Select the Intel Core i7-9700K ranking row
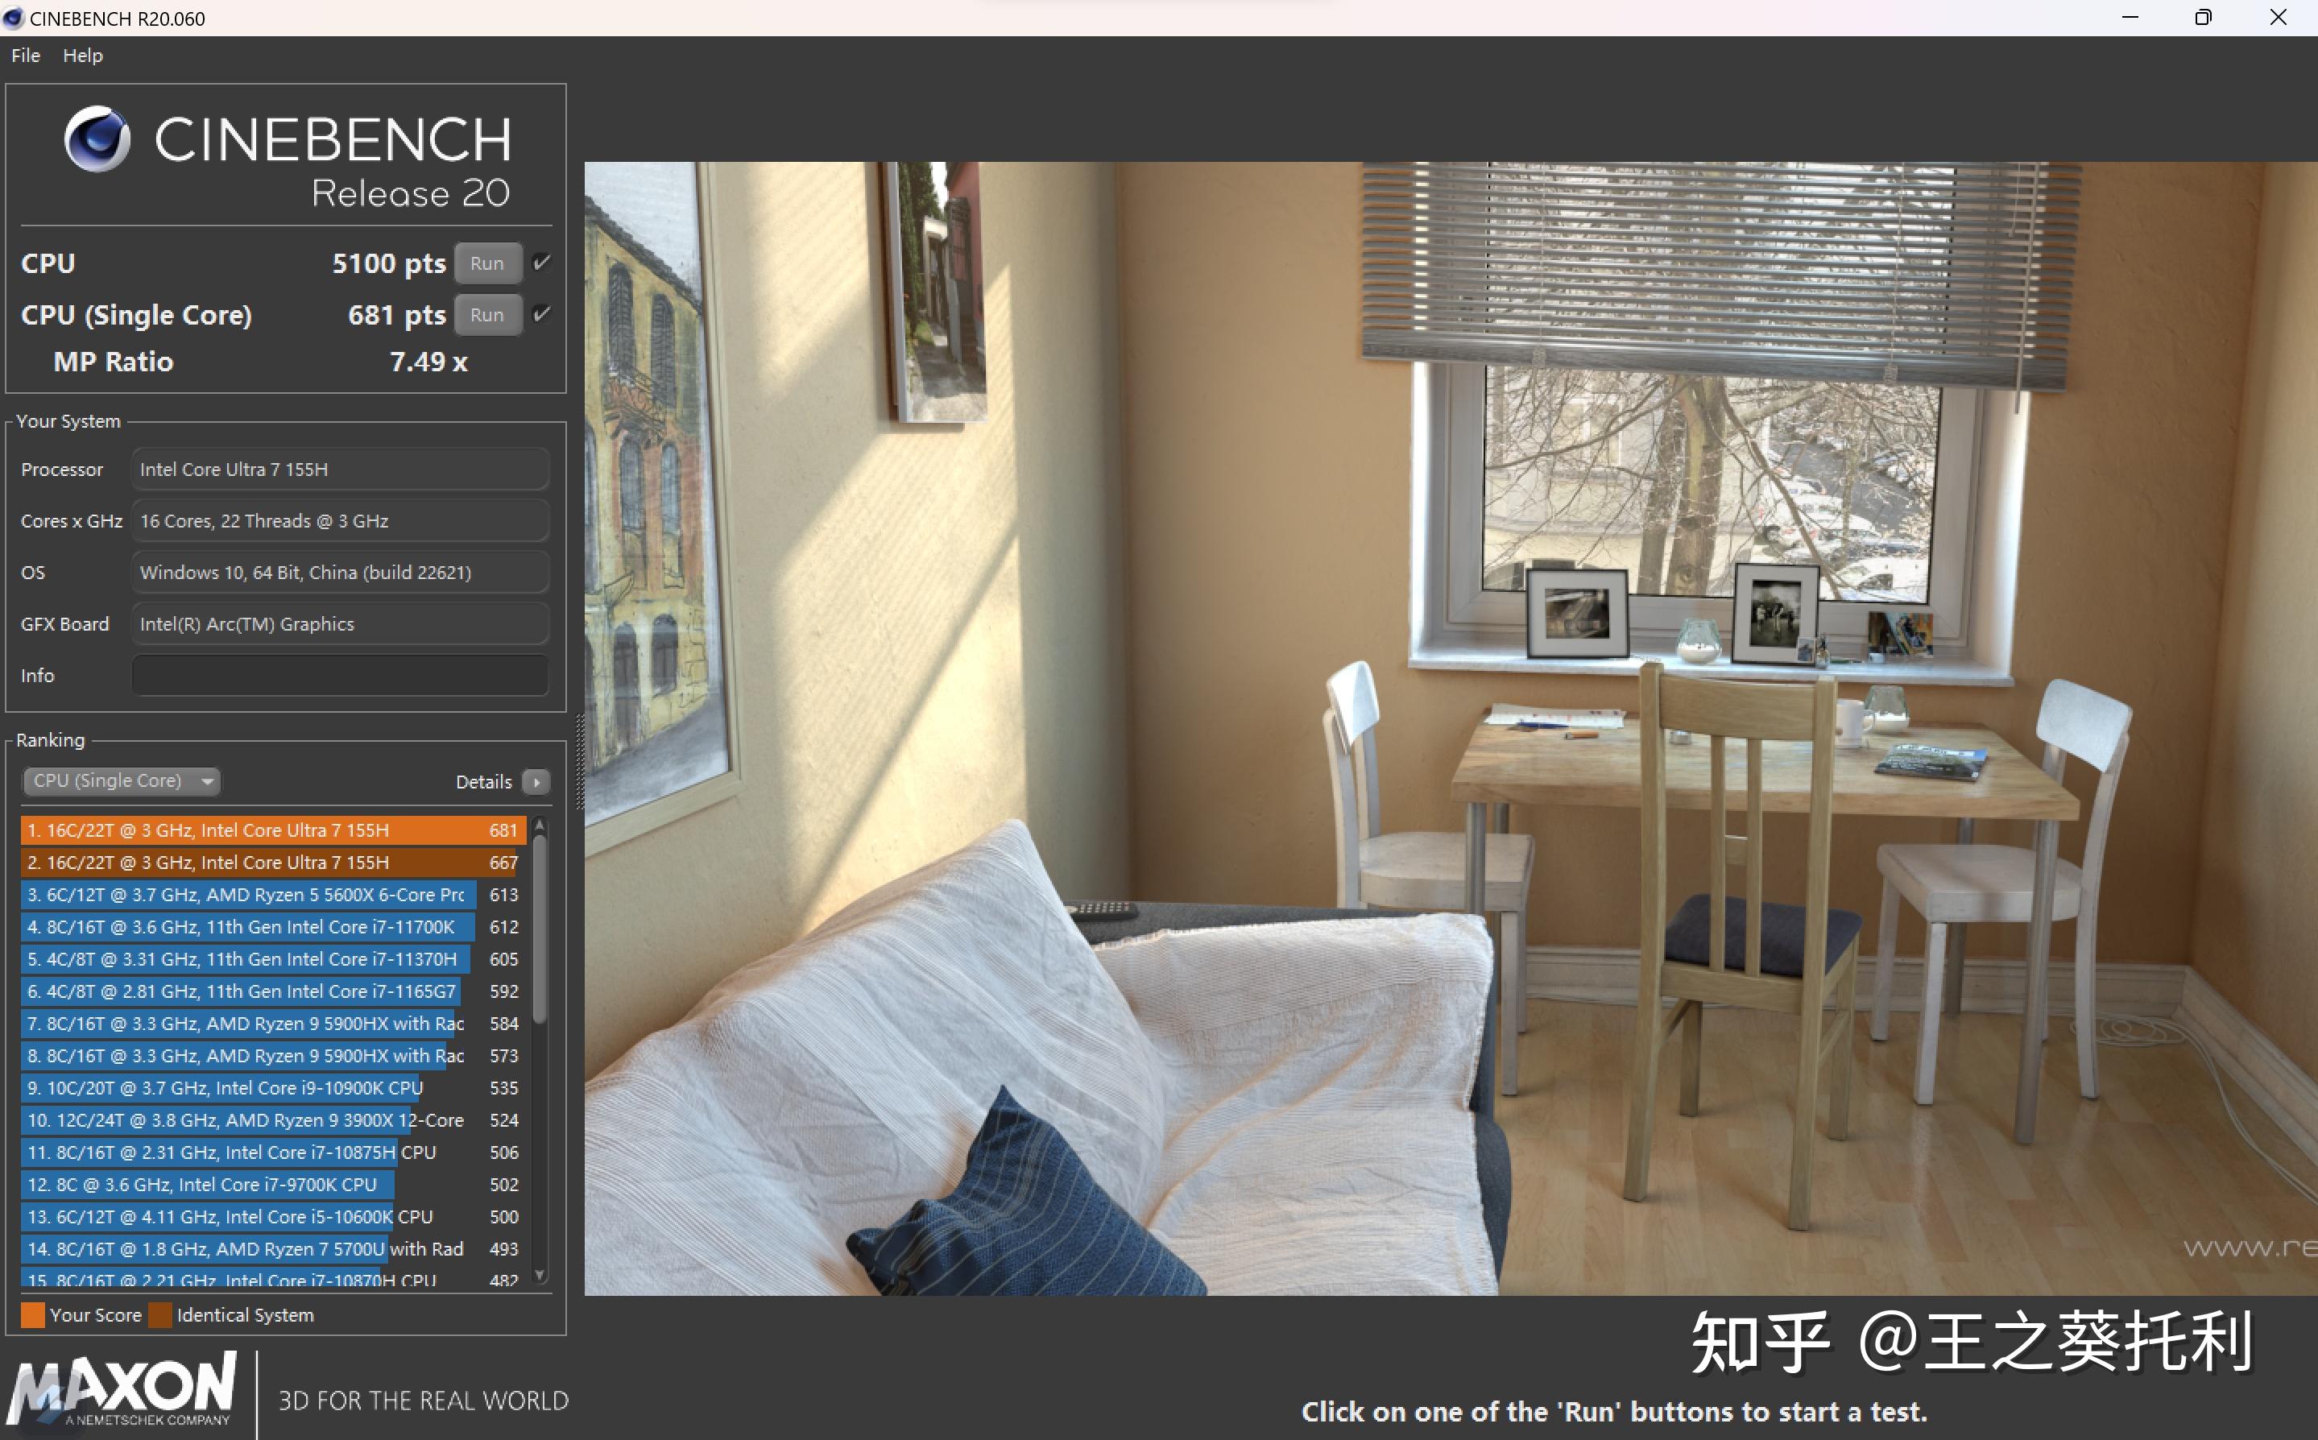Viewport: 2318px width, 1440px height. pos(273,1185)
